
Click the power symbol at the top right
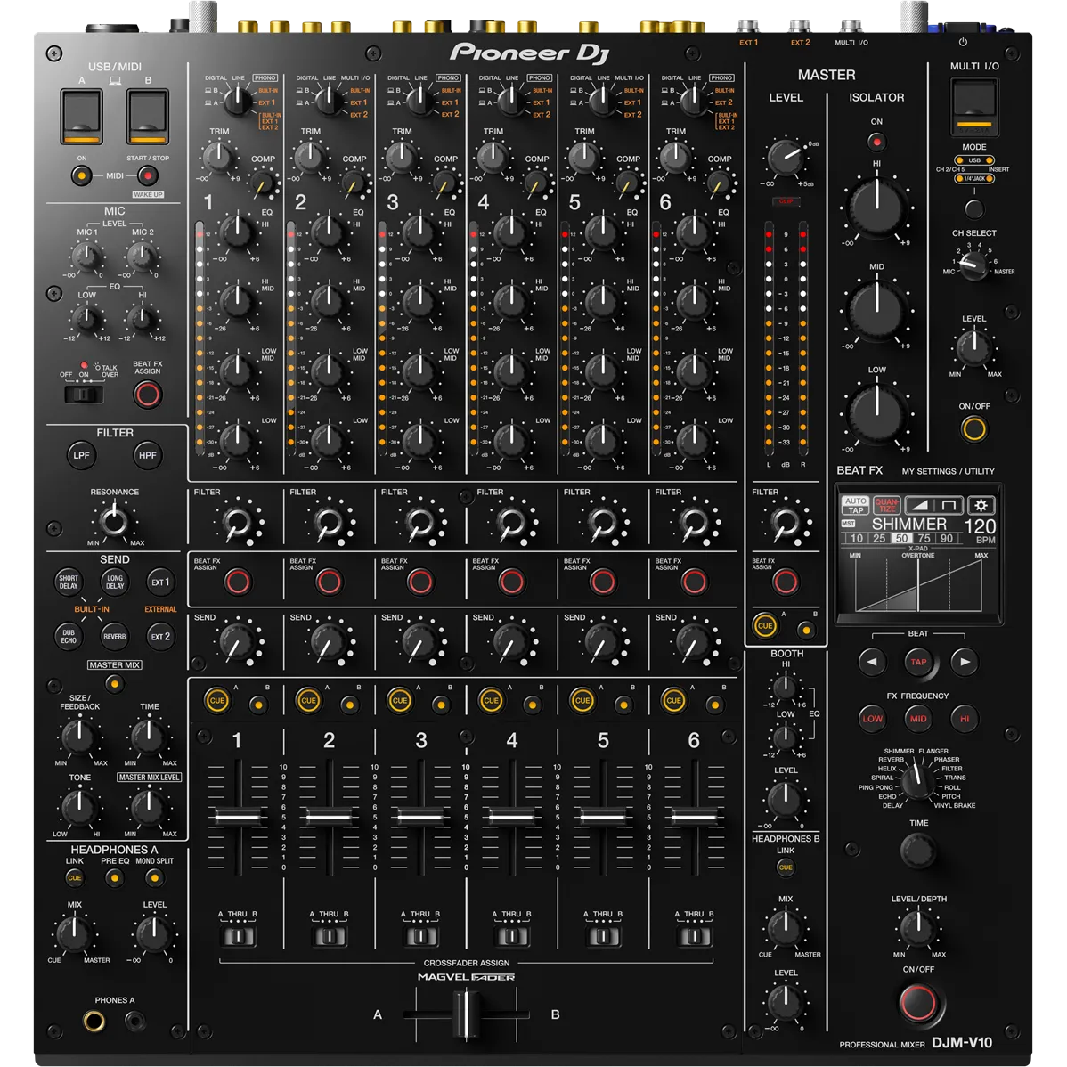tap(963, 42)
